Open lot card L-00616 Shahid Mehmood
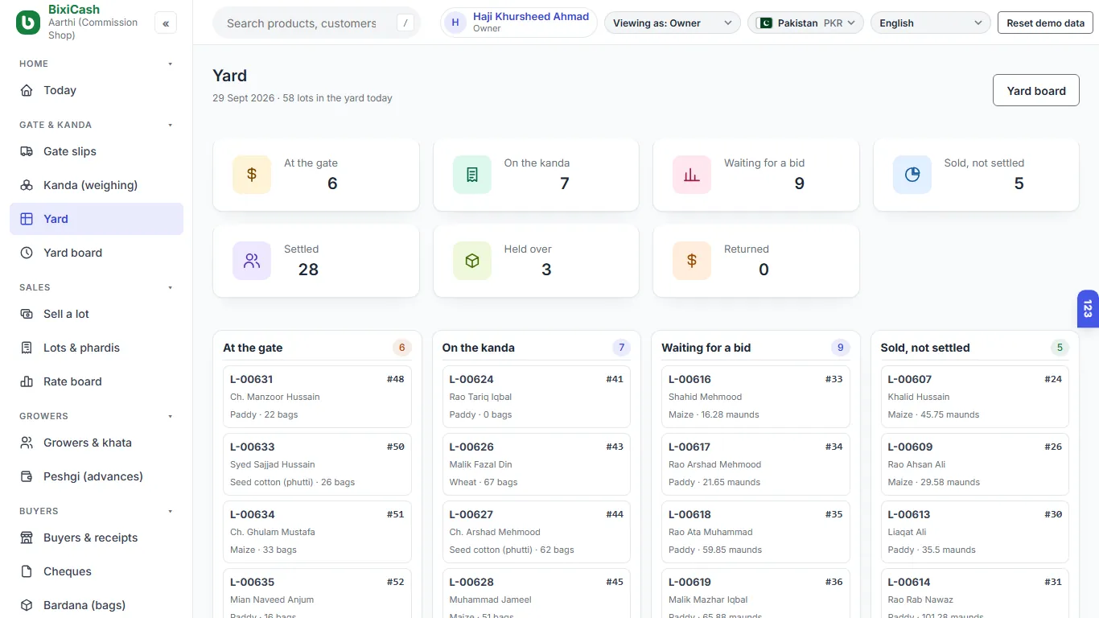1099x618 pixels. point(755,397)
